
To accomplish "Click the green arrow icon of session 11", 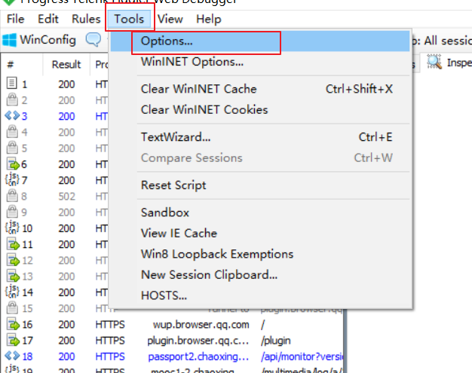I will point(13,244).
